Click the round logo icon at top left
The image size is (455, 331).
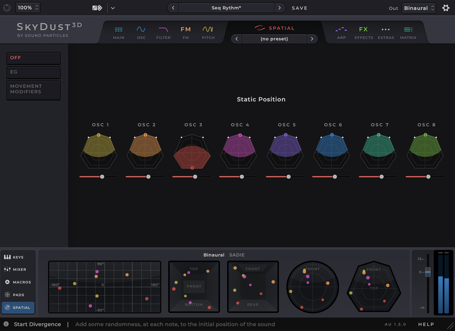pos(7,8)
